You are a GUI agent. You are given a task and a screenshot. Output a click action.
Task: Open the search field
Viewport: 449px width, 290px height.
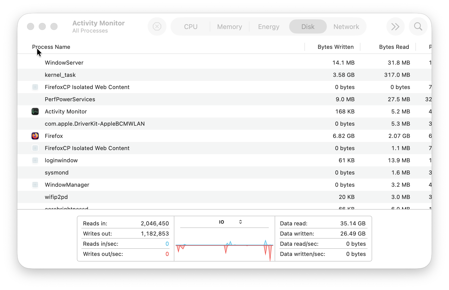coord(418,26)
